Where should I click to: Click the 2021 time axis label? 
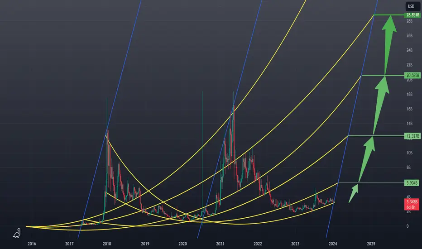(x=220, y=244)
